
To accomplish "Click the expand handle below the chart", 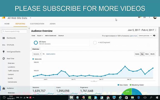I will 94,81.
